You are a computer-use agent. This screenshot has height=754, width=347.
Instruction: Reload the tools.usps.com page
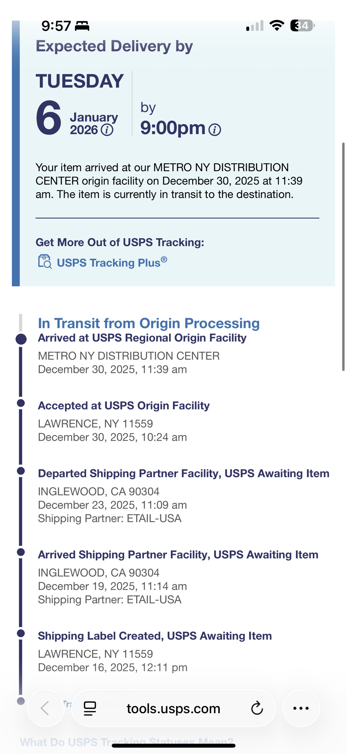pyautogui.click(x=257, y=708)
